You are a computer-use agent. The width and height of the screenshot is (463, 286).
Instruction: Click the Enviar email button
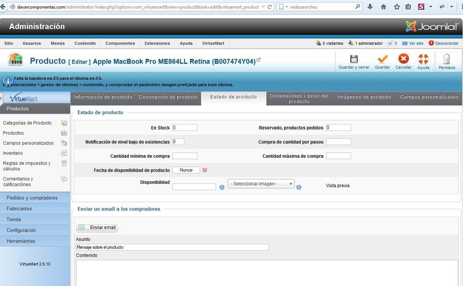(x=97, y=228)
